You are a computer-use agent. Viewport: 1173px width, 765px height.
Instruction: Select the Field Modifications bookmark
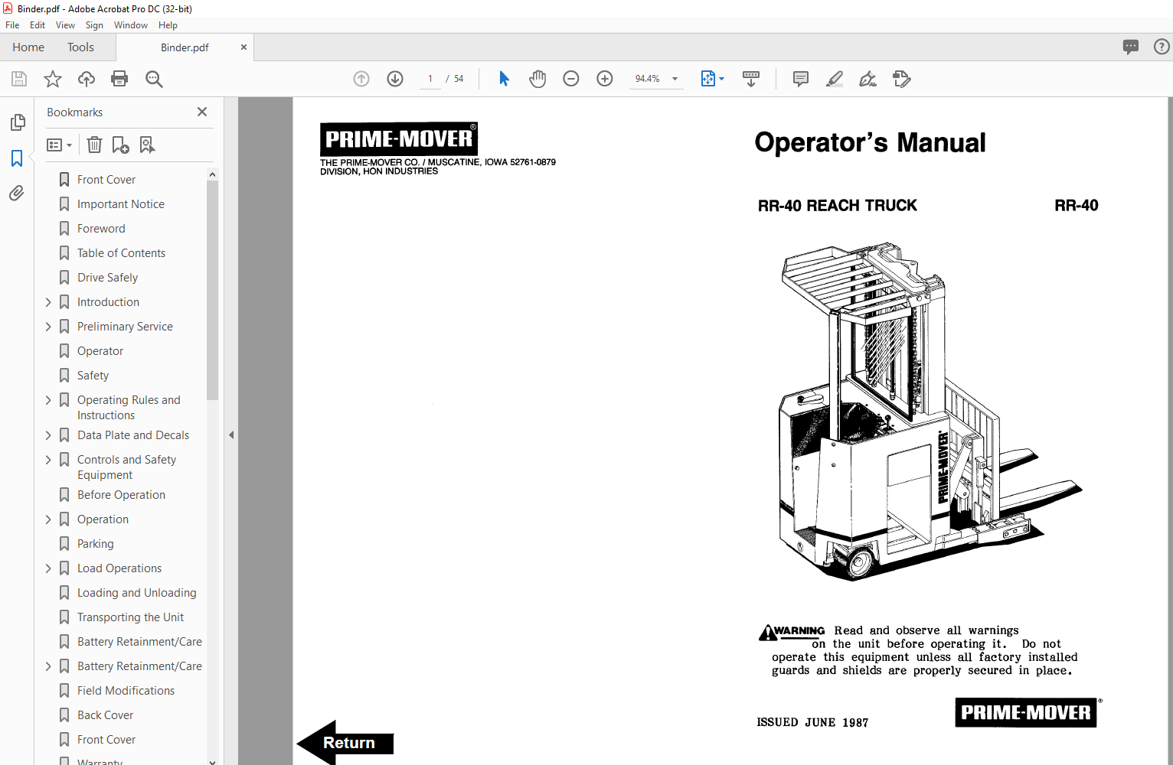(126, 691)
